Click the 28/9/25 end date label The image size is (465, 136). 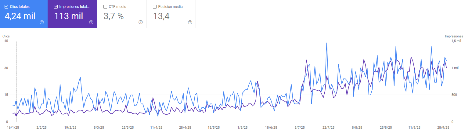pyautogui.click(x=443, y=128)
